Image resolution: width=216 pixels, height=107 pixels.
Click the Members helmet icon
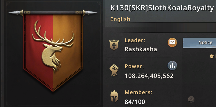pos(114,96)
